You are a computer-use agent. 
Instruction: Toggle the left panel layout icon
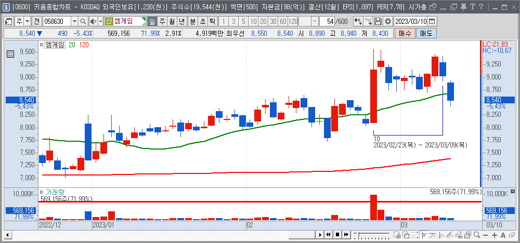[x=9, y=22]
